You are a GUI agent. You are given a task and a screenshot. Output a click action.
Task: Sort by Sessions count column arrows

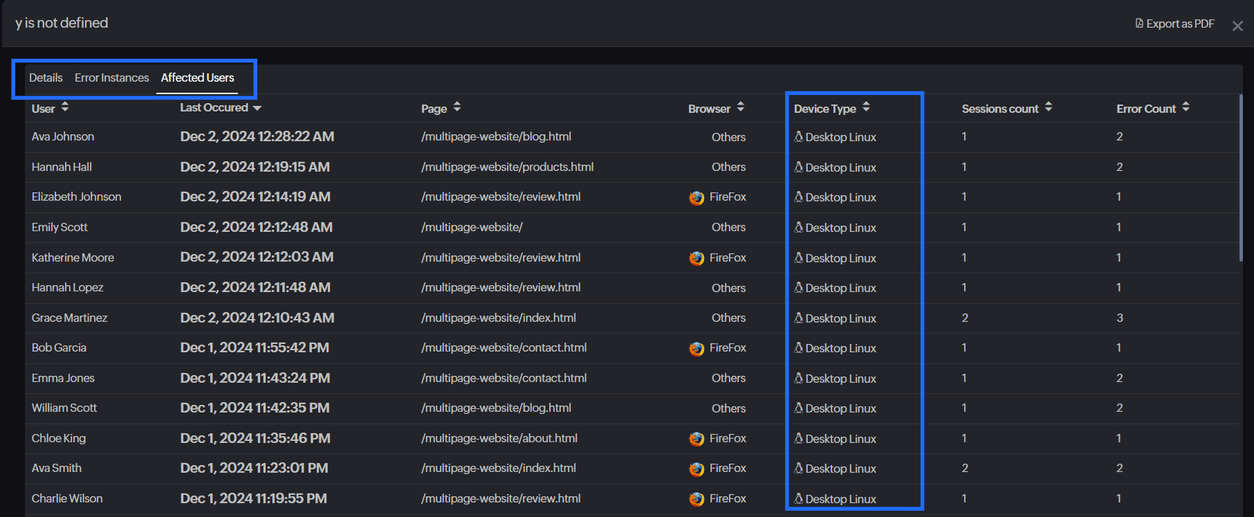click(x=1049, y=107)
